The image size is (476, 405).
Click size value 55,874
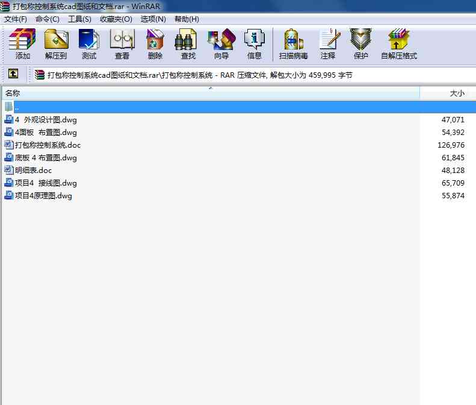(x=453, y=195)
